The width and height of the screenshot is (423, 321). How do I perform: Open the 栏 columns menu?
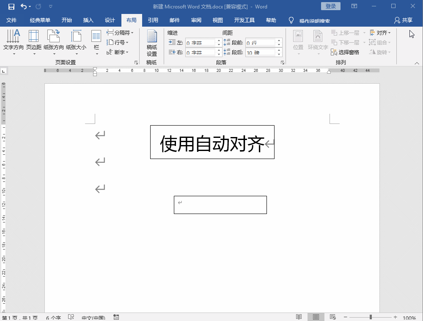(x=96, y=42)
